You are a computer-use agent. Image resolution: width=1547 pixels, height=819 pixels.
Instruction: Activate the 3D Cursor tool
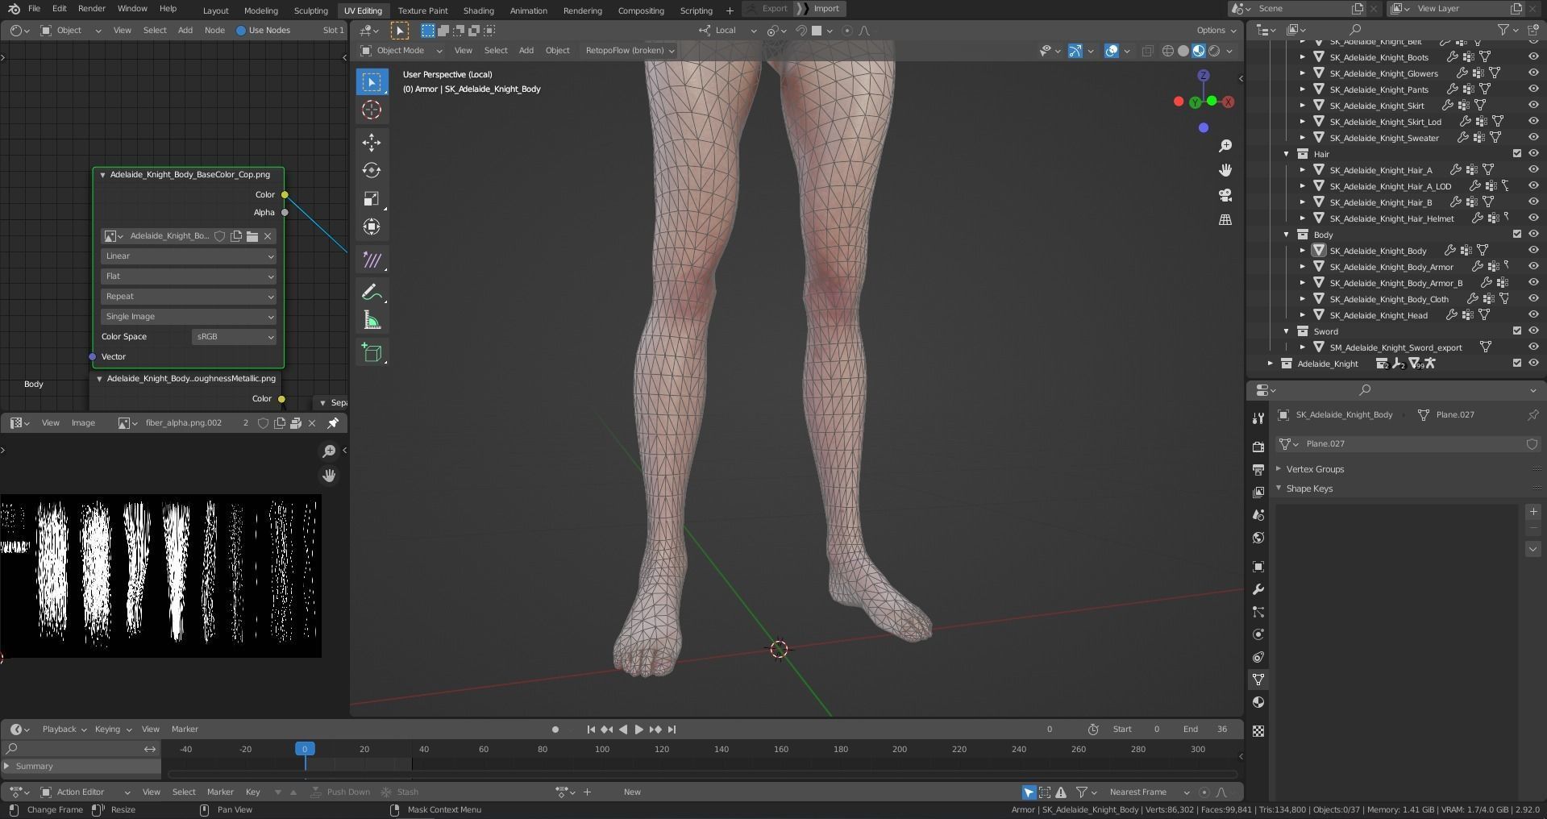(x=372, y=110)
